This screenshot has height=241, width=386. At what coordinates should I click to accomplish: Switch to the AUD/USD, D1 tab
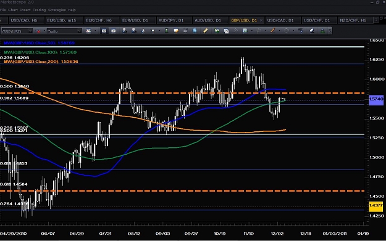tap(210, 20)
